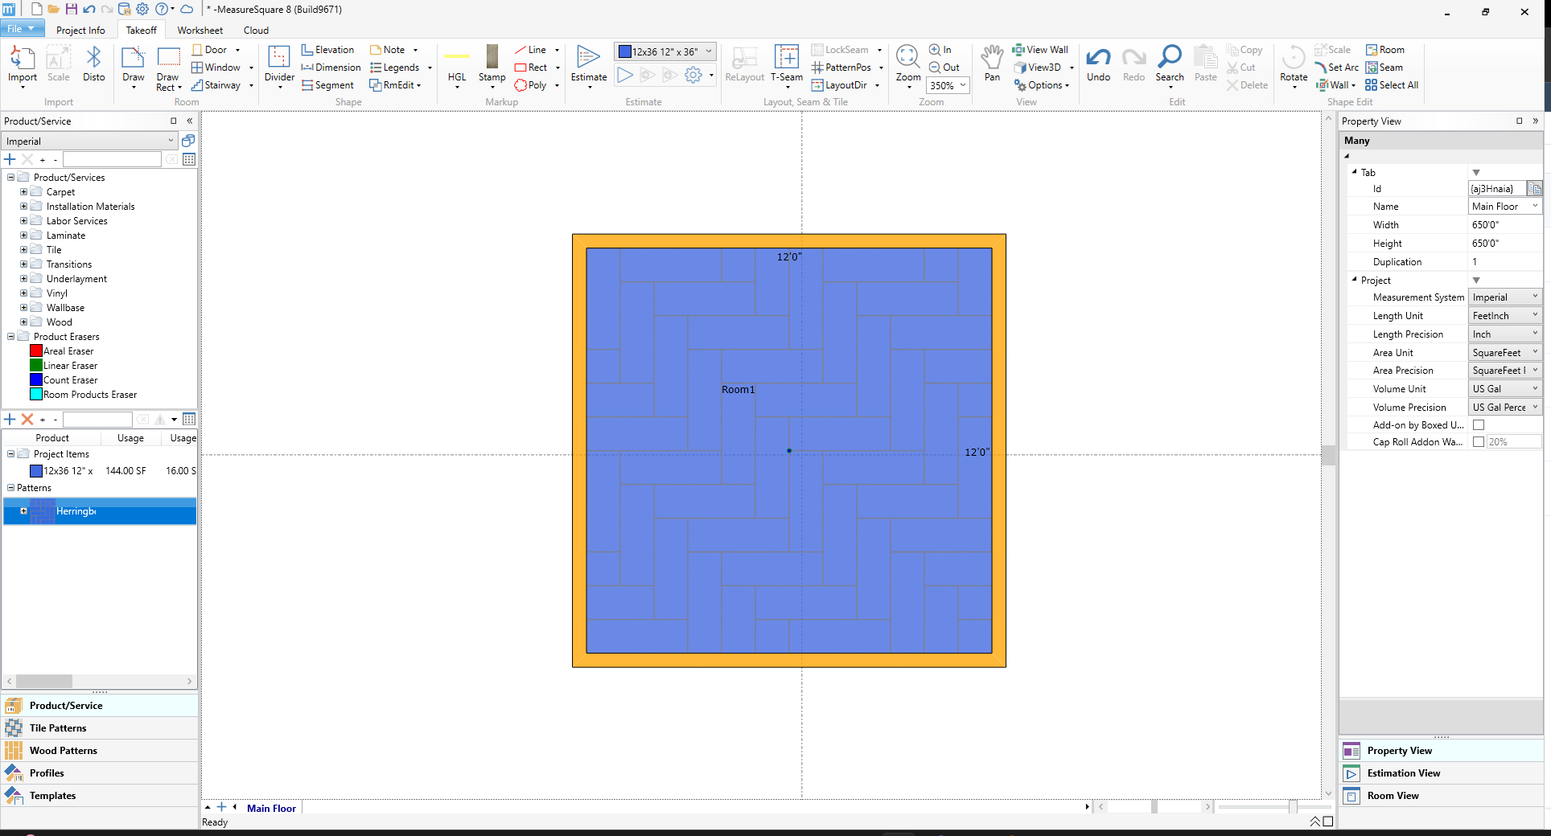Select the red Areal Eraser swatch
1551x836 pixels.
(x=36, y=351)
